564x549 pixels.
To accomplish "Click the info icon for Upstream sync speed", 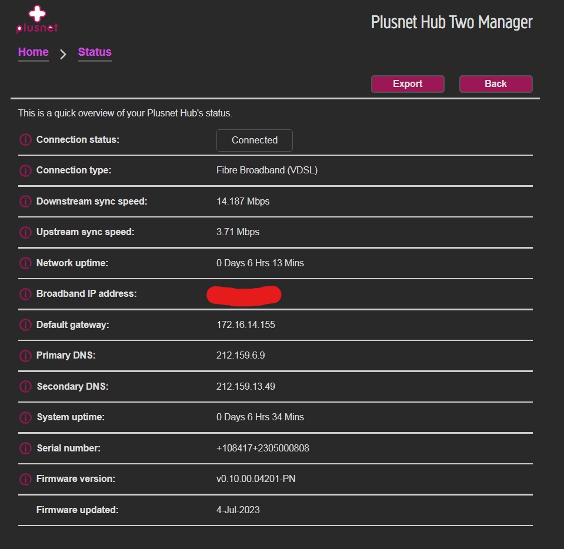I will coord(25,232).
